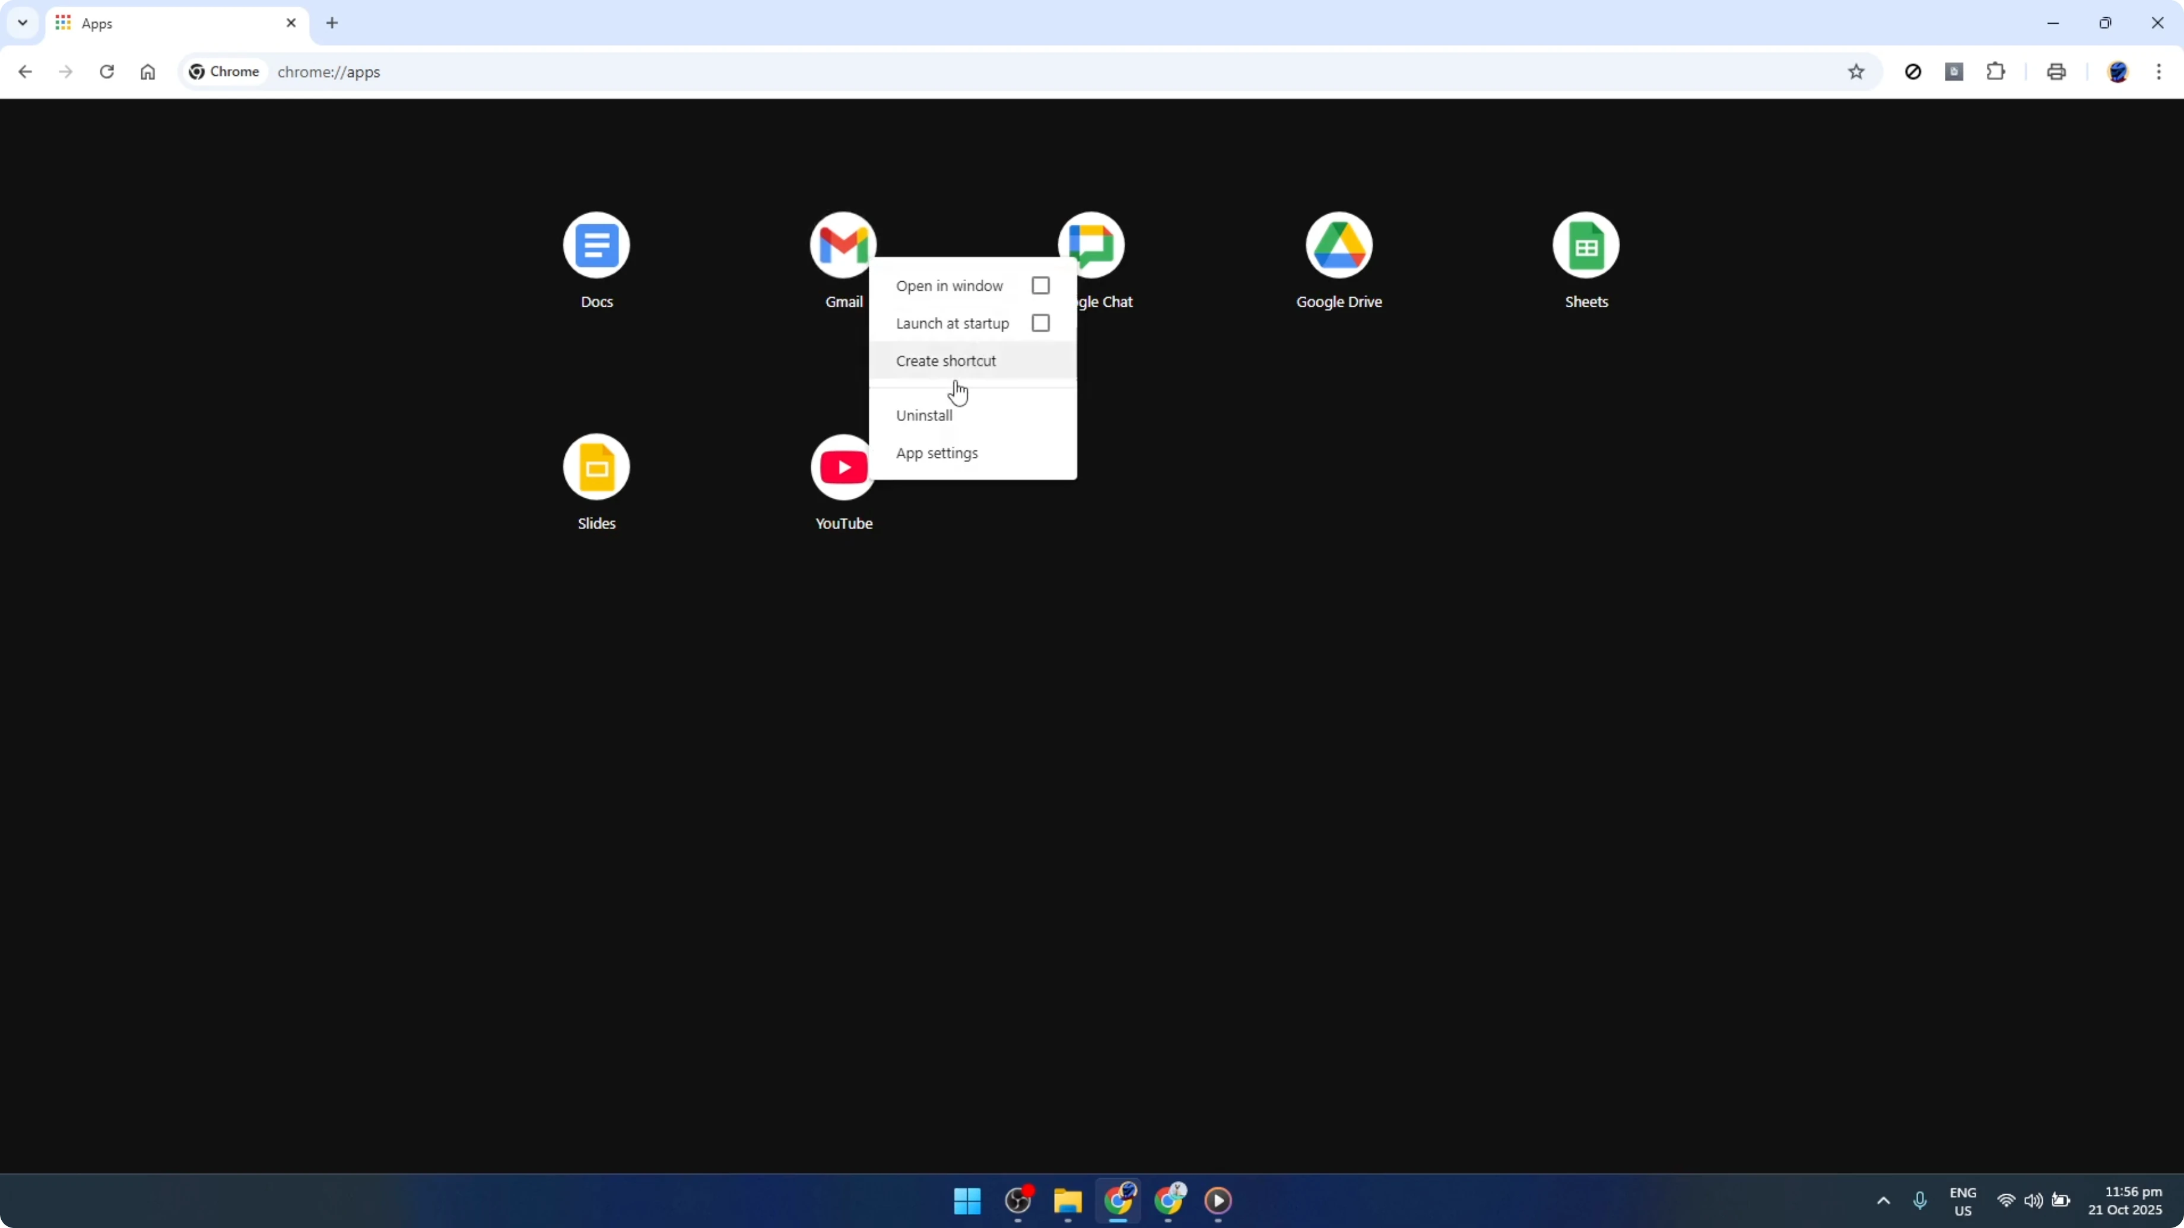Open the Slides app

click(596, 467)
